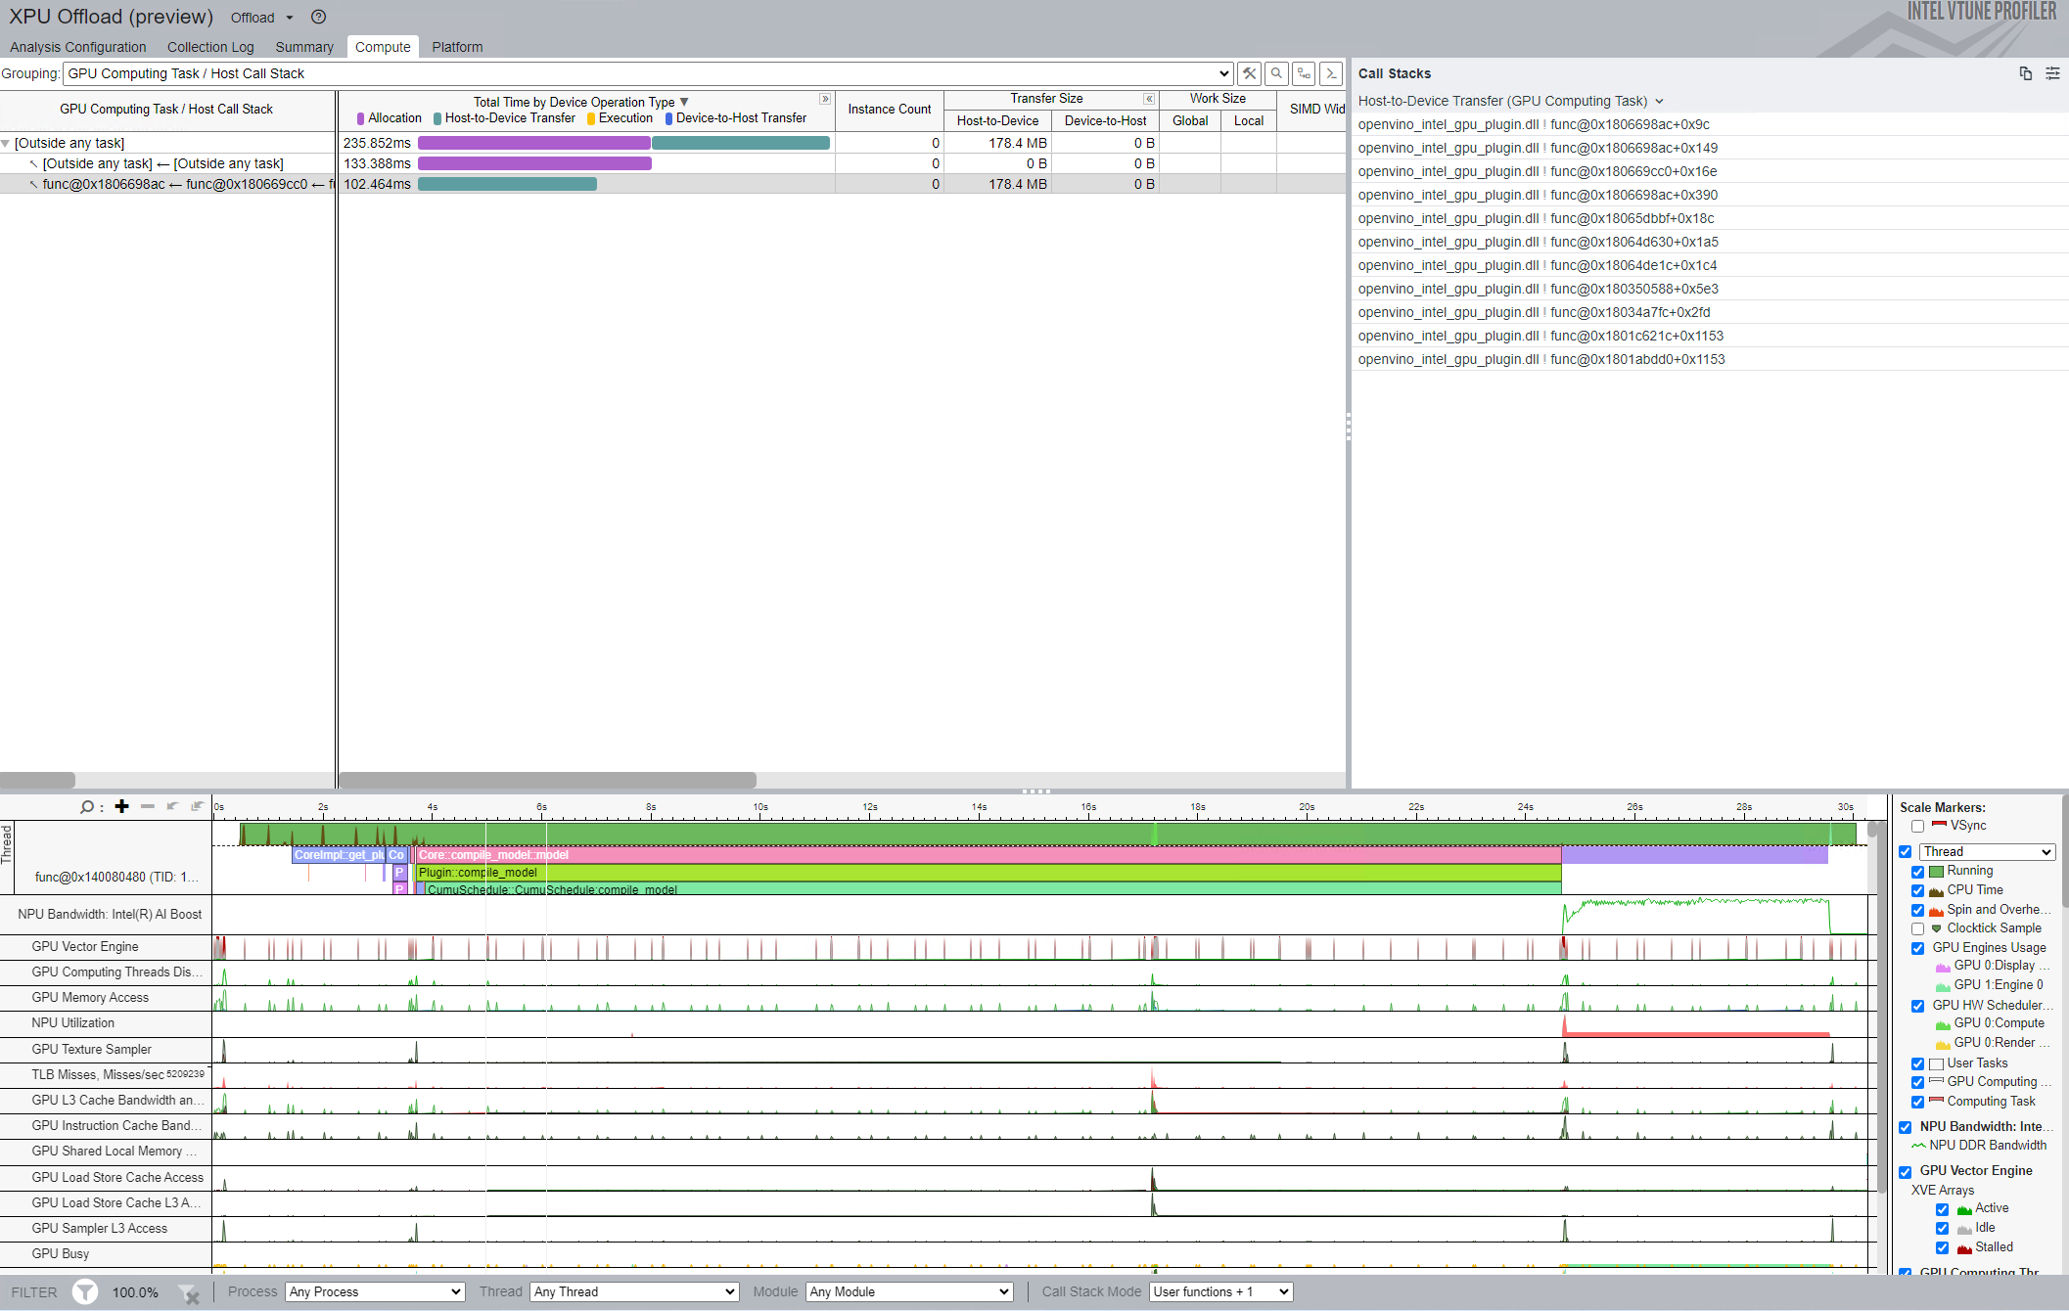Image resolution: width=2069 pixels, height=1311 pixels.
Task: Zoom in timeline with plus icon
Action: coord(122,806)
